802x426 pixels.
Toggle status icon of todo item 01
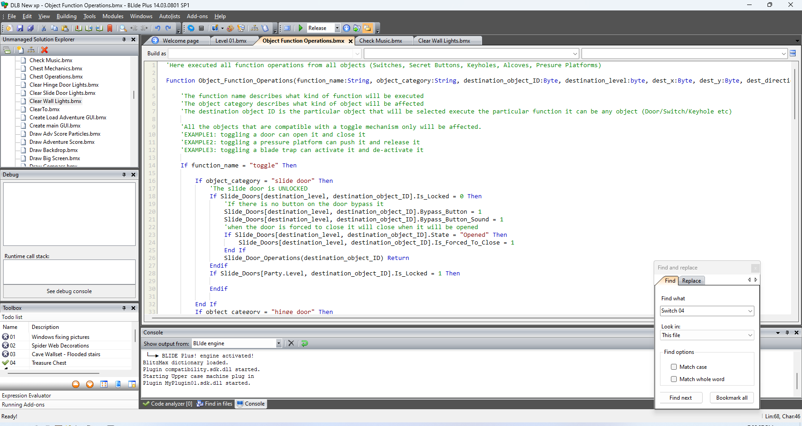[x=5, y=337]
